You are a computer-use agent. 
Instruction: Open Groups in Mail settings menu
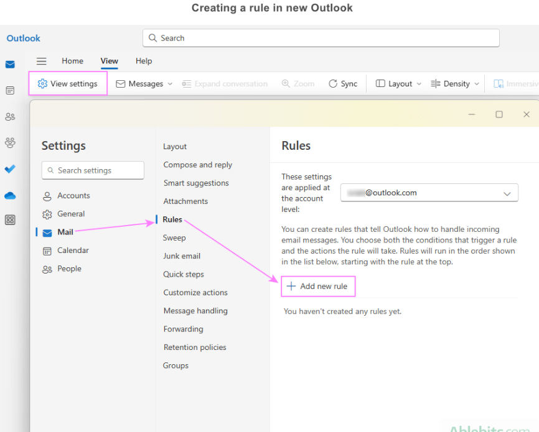point(176,365)
